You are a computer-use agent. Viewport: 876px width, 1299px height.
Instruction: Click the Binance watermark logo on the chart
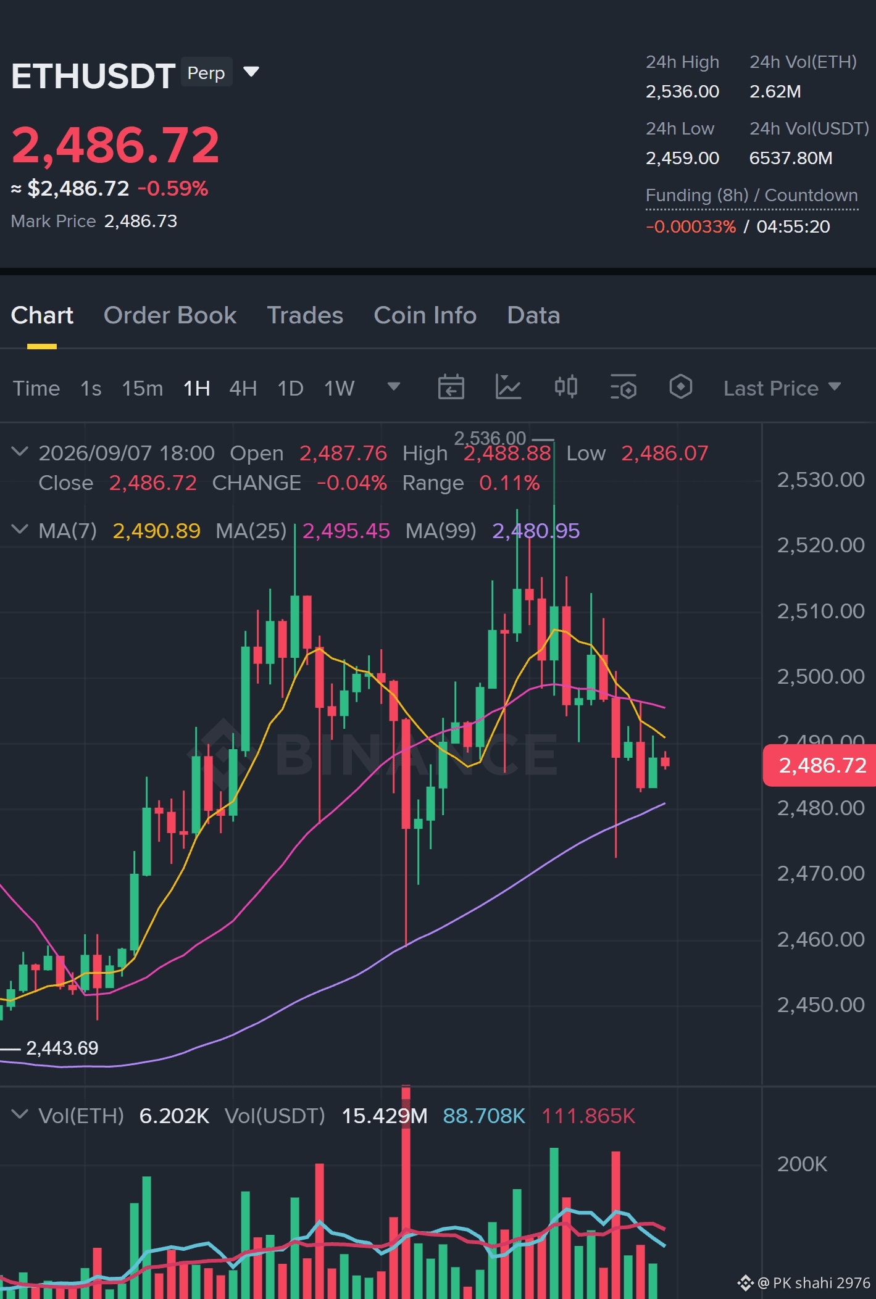[x=372, y=754]
